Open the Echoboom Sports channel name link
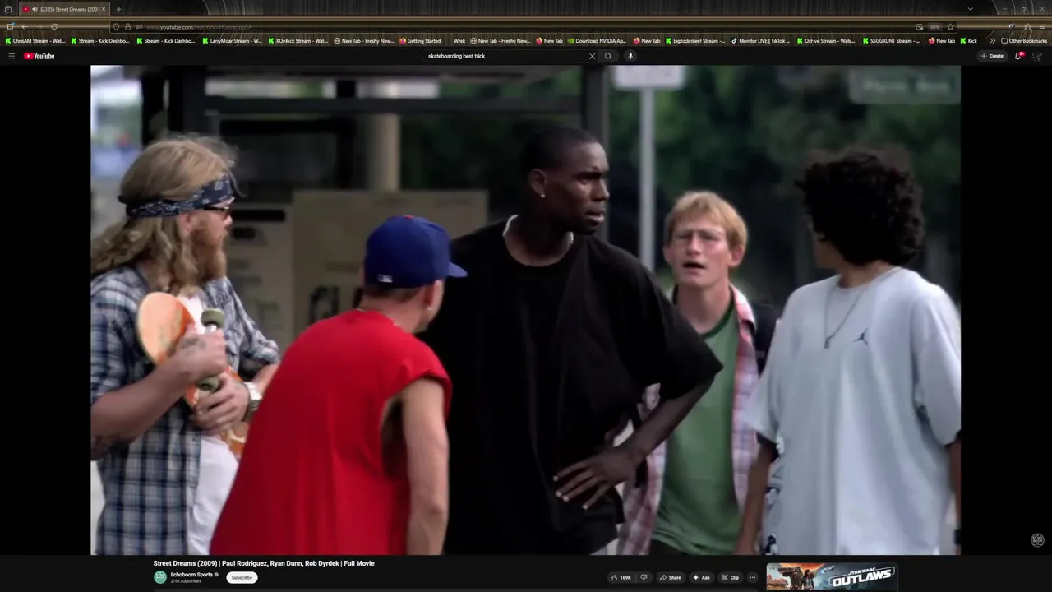This screenshot has width=1052, height=592. click(x=191, y=575)
